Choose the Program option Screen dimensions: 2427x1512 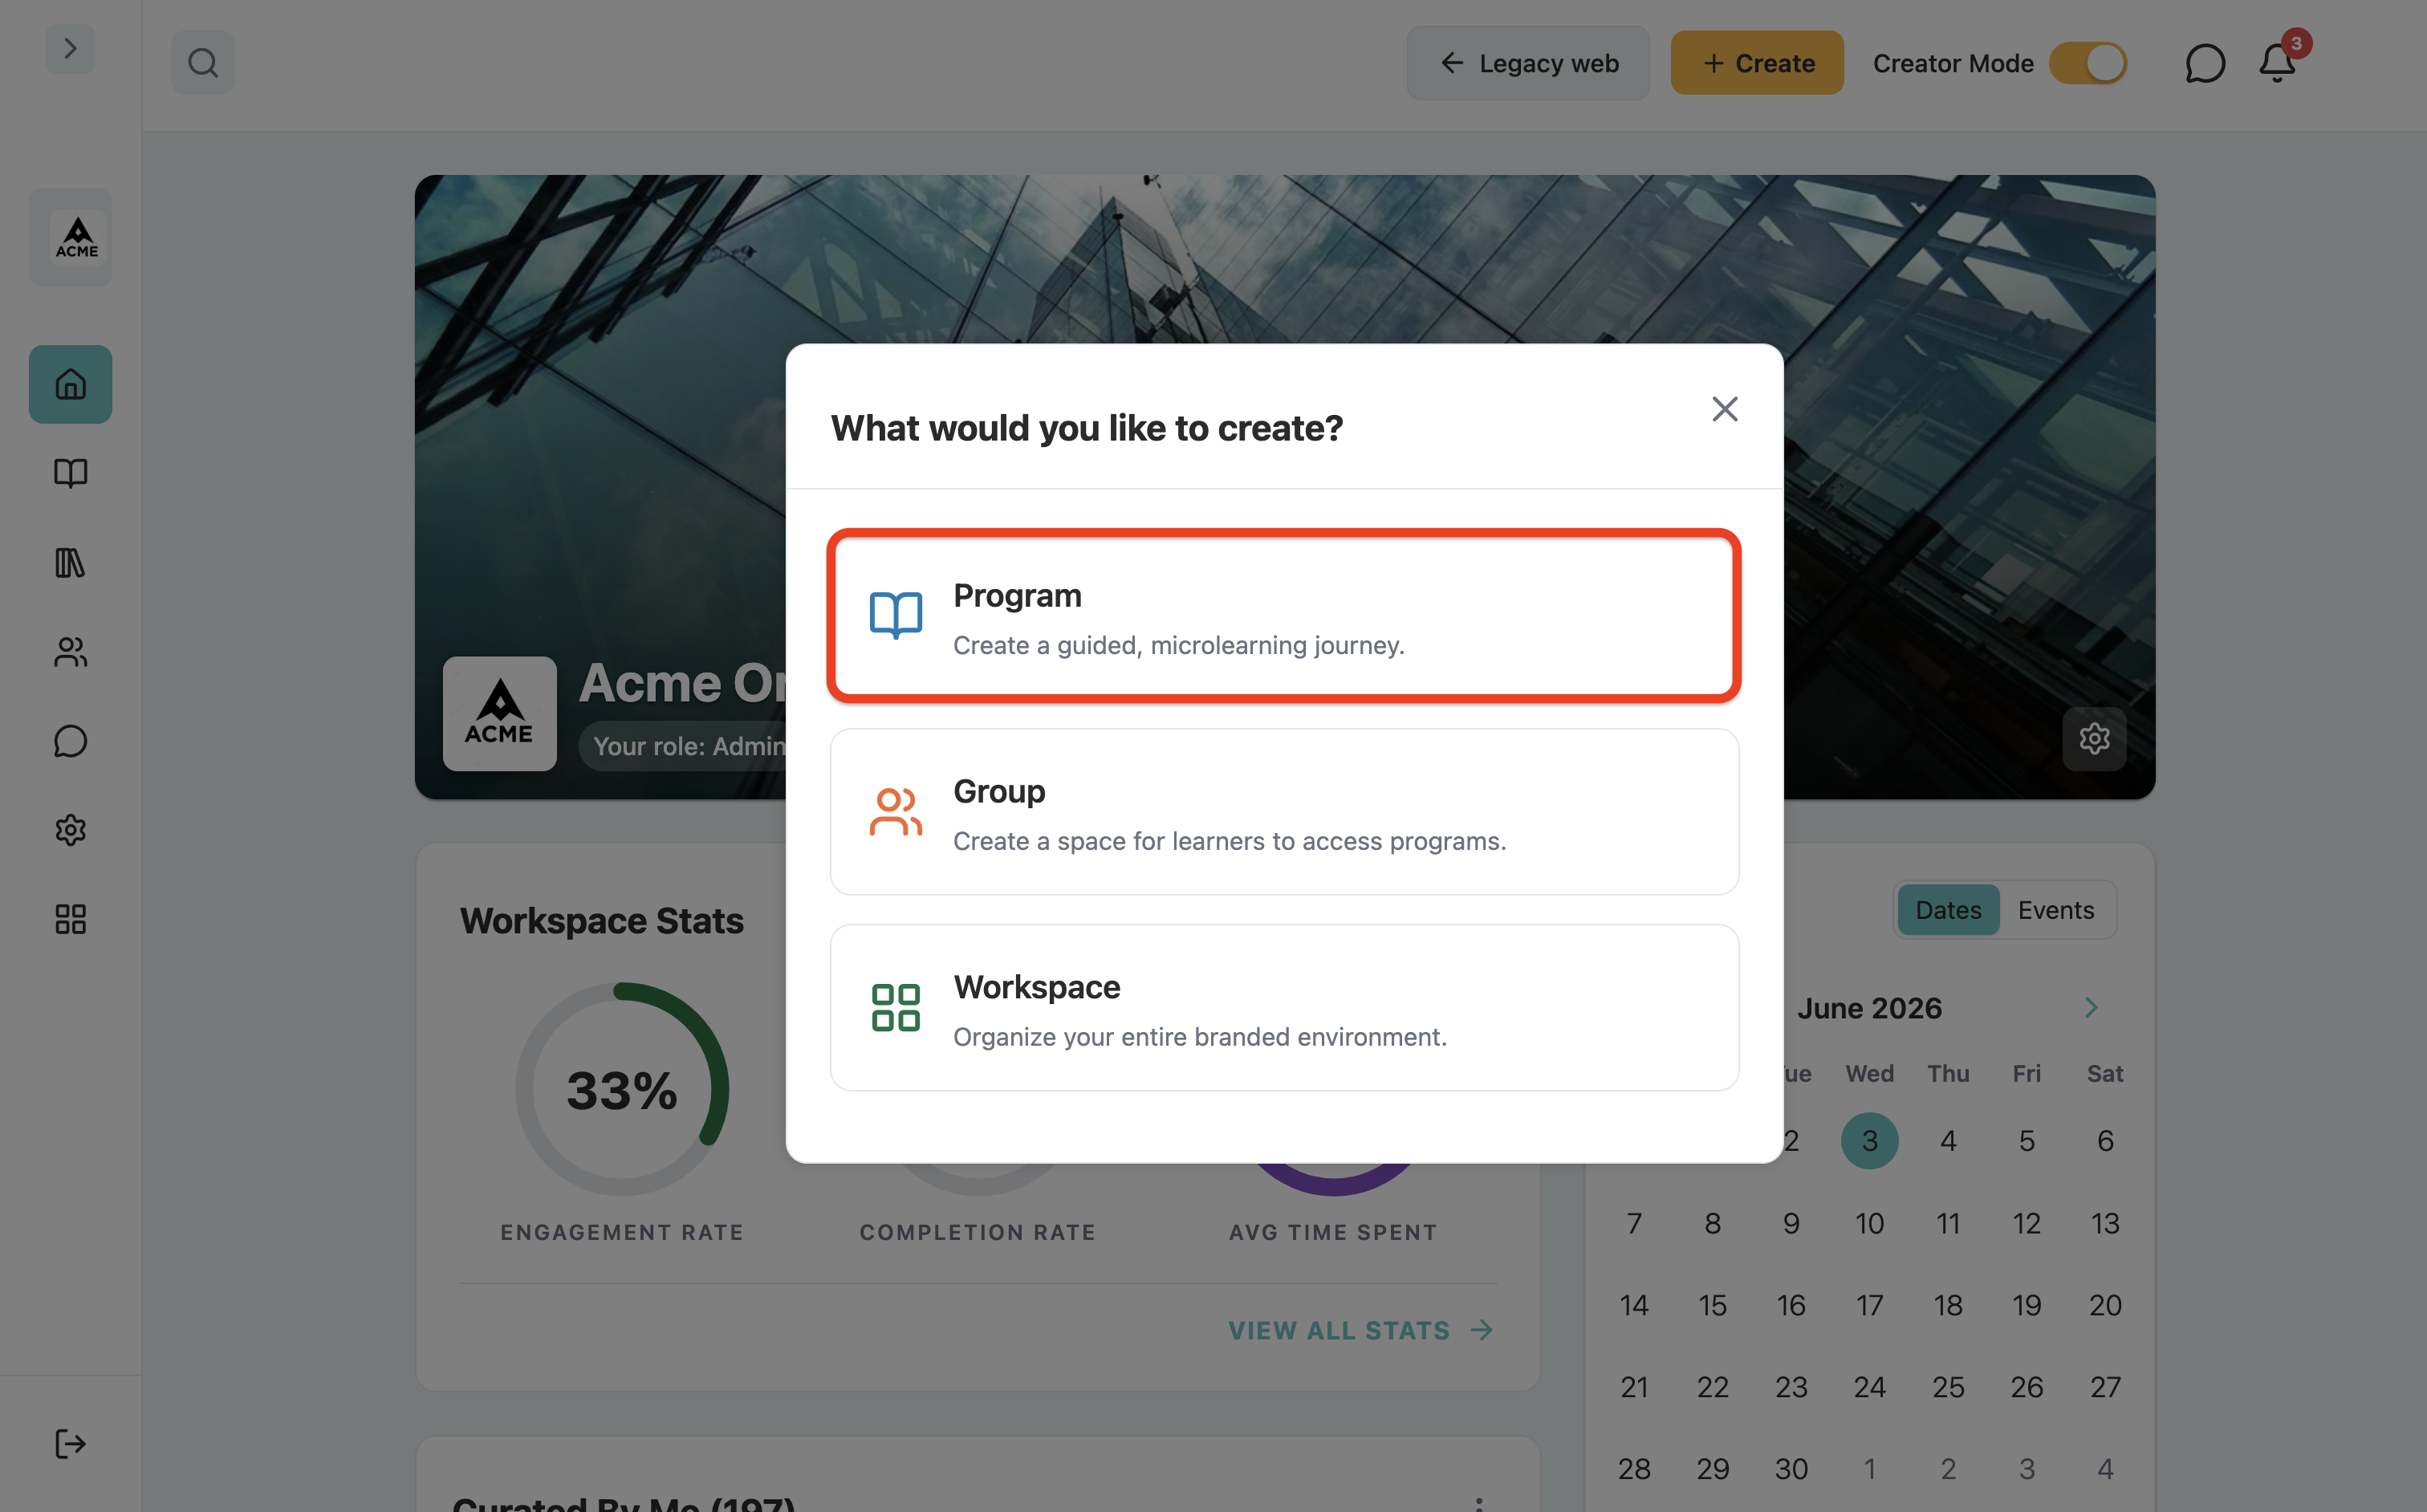click(1284, 615)
